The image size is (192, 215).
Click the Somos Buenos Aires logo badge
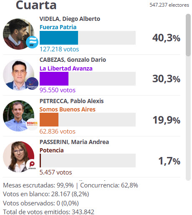point(32,124)
